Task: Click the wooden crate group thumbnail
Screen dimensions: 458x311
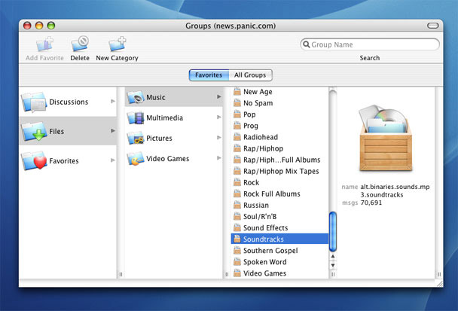Action: tap(383, 141)
